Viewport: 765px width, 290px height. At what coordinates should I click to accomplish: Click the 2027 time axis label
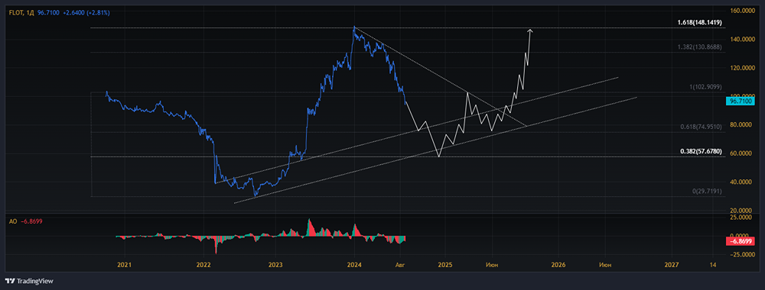pyautogui.click(x=672, y=265)
